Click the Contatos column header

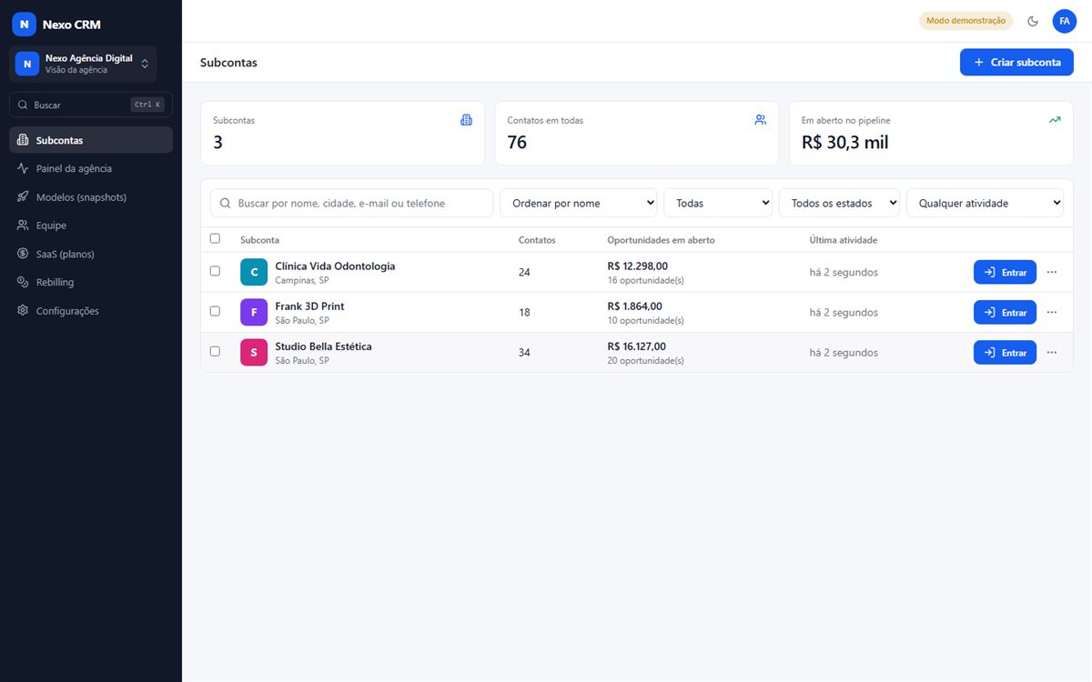click(x=537, y=240)
